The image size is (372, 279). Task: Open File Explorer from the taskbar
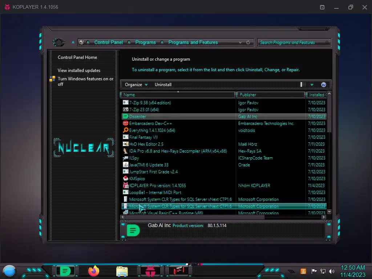[x=122, y=271]
